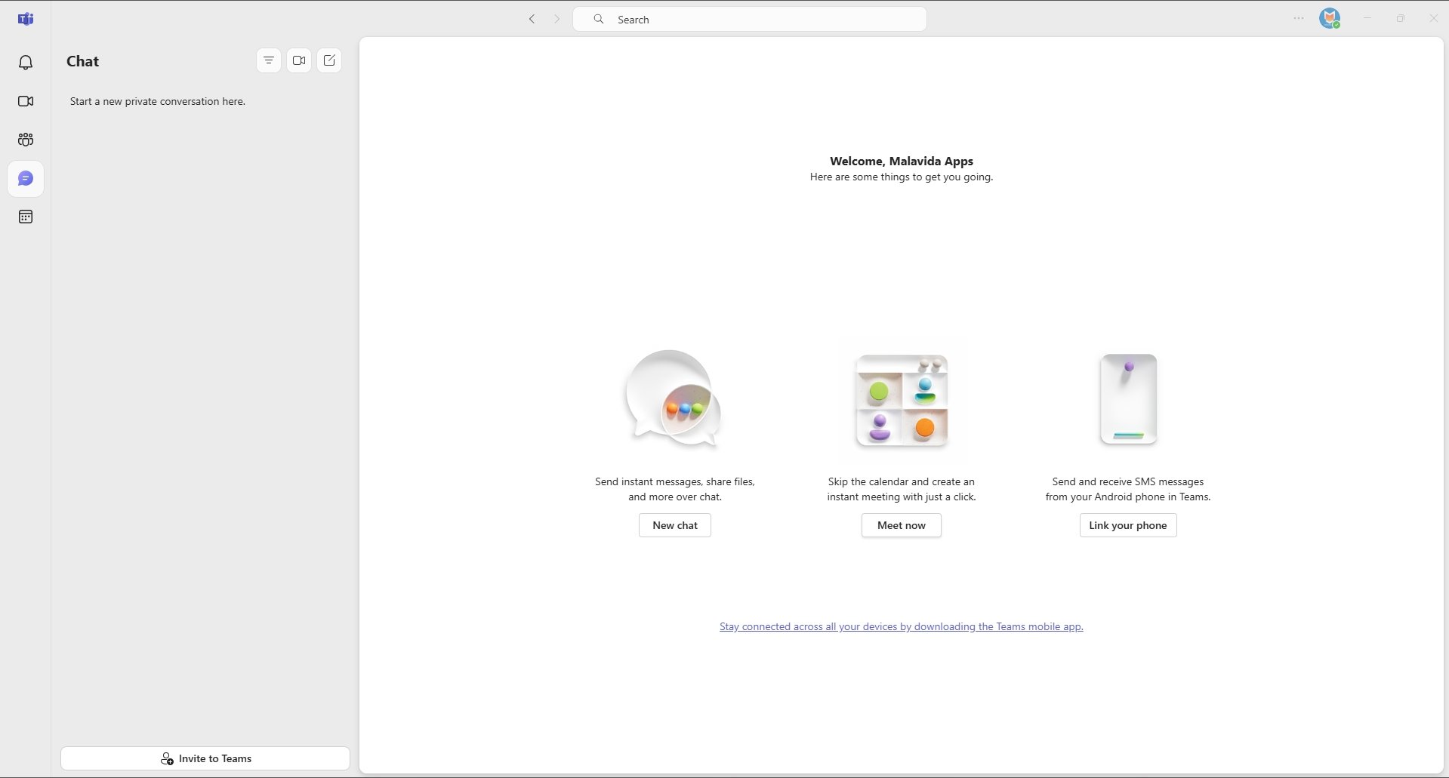Open the Calendar sidebar icon
Viewport: 1449px width, 778px height.
pos(26,217)
